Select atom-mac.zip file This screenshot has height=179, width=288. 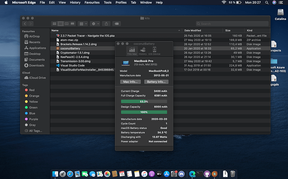tap(160, 40)
